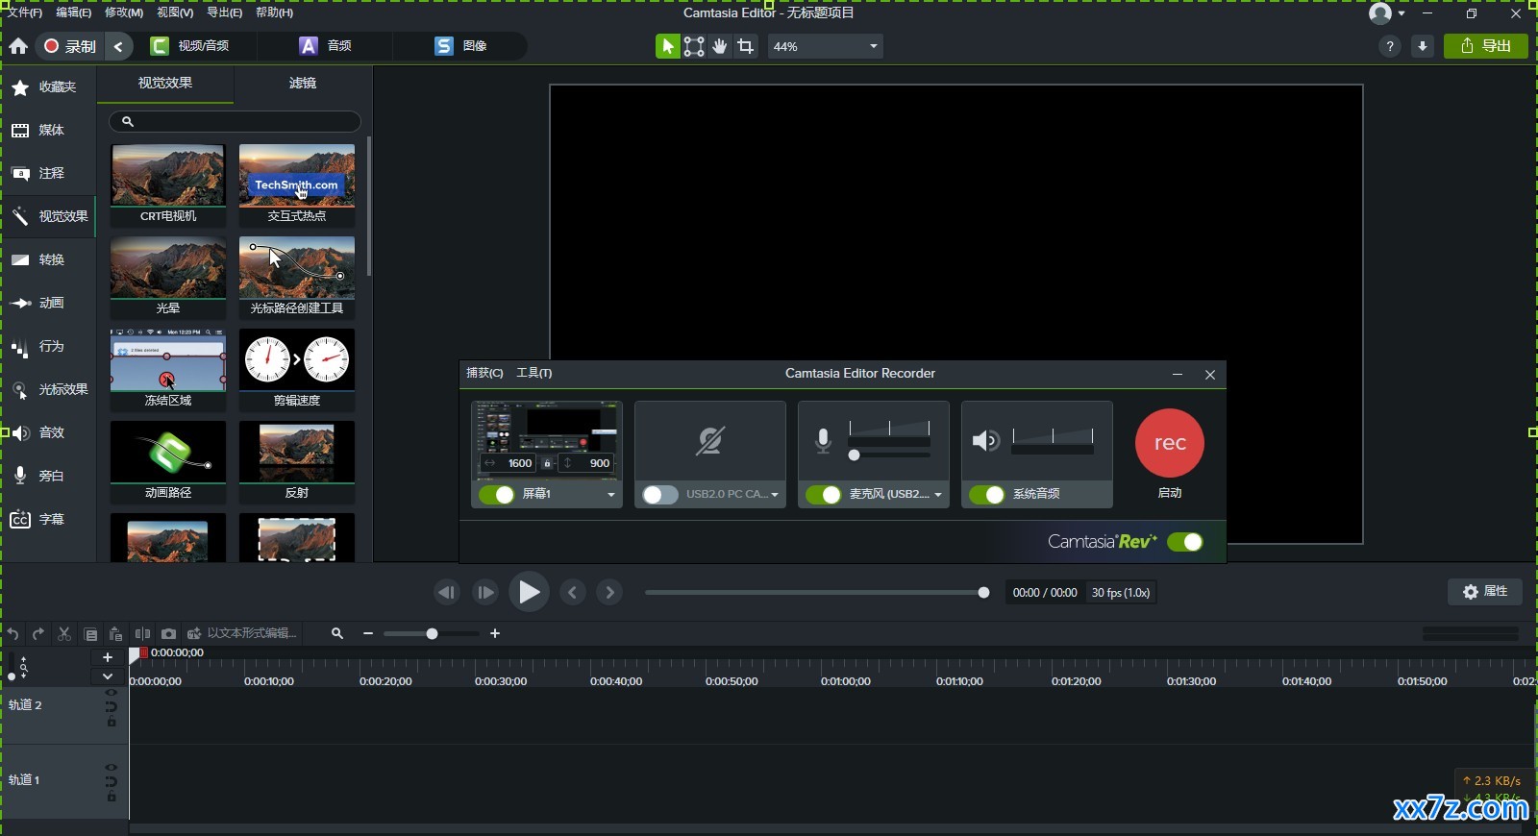The image size is (1538, 836).
Task: Toggle the Camtasia Rev switch
Action: (x=1185, y=542)
